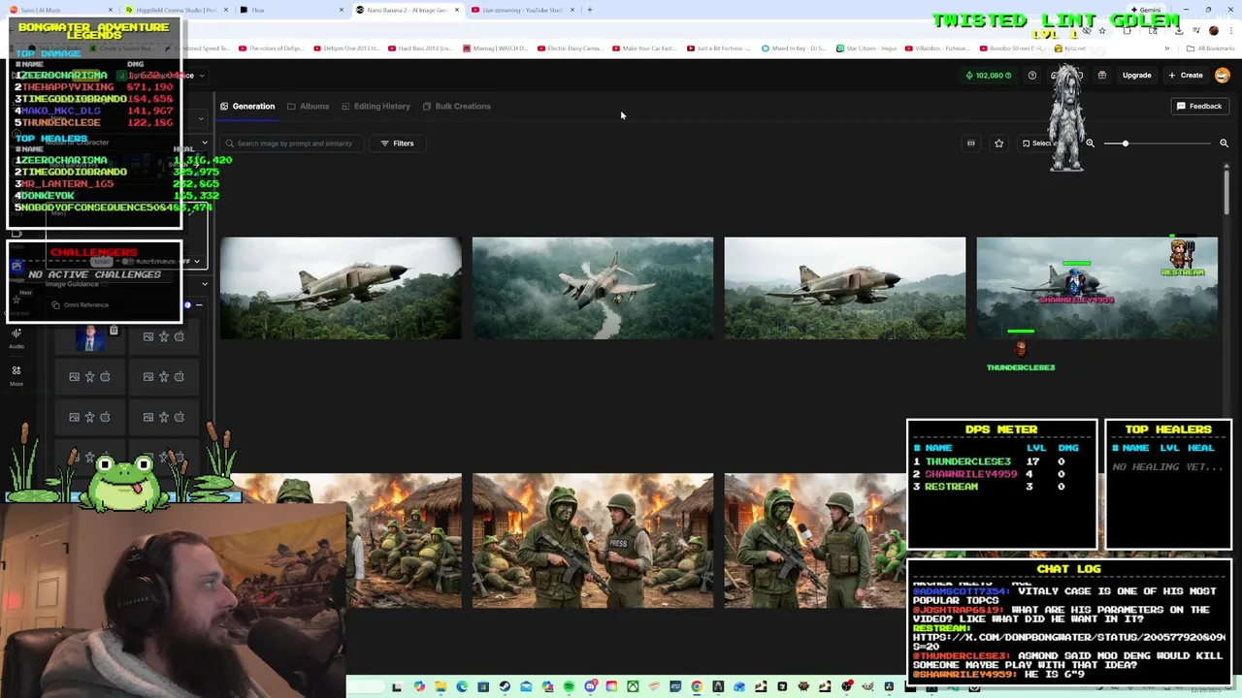Viewport: 1242px width, 698px height.
Task: Open Spotify from the taskbar
Action: [x=569, y=687]
